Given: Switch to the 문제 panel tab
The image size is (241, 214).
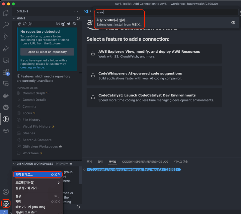Looking at the screenshot, I should [x=89, y=162].
